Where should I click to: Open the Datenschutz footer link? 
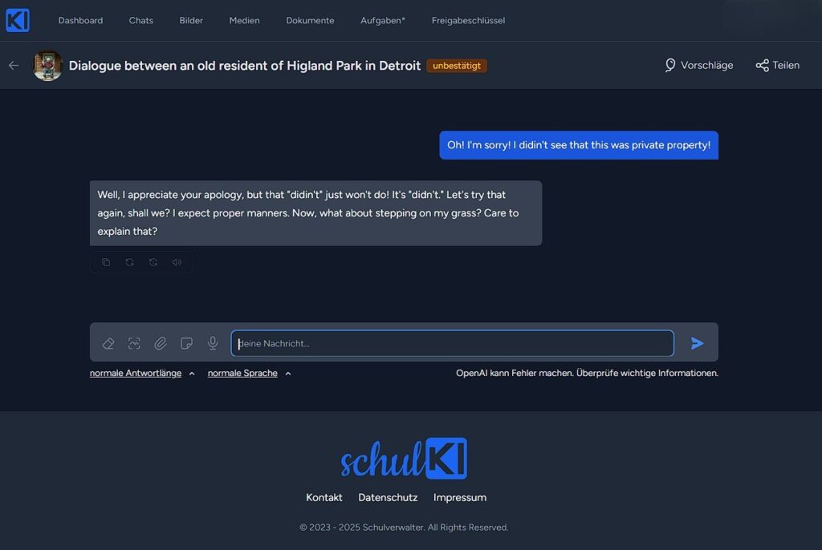[388, 497]
